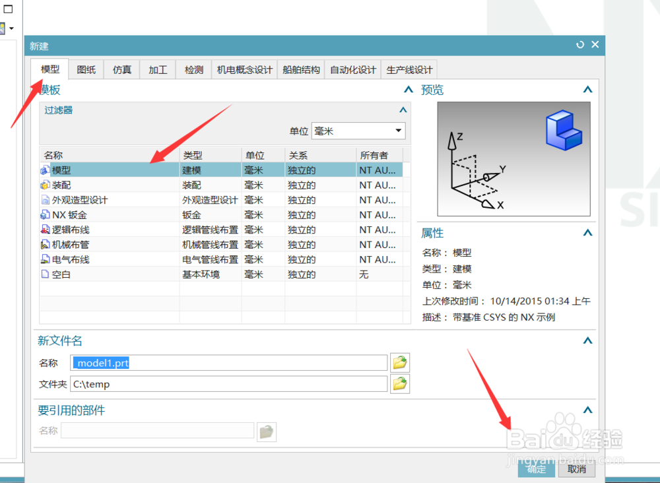The image size is (660, 483).
Task: Click the 模型 template row icon
Action: point(45,170)
